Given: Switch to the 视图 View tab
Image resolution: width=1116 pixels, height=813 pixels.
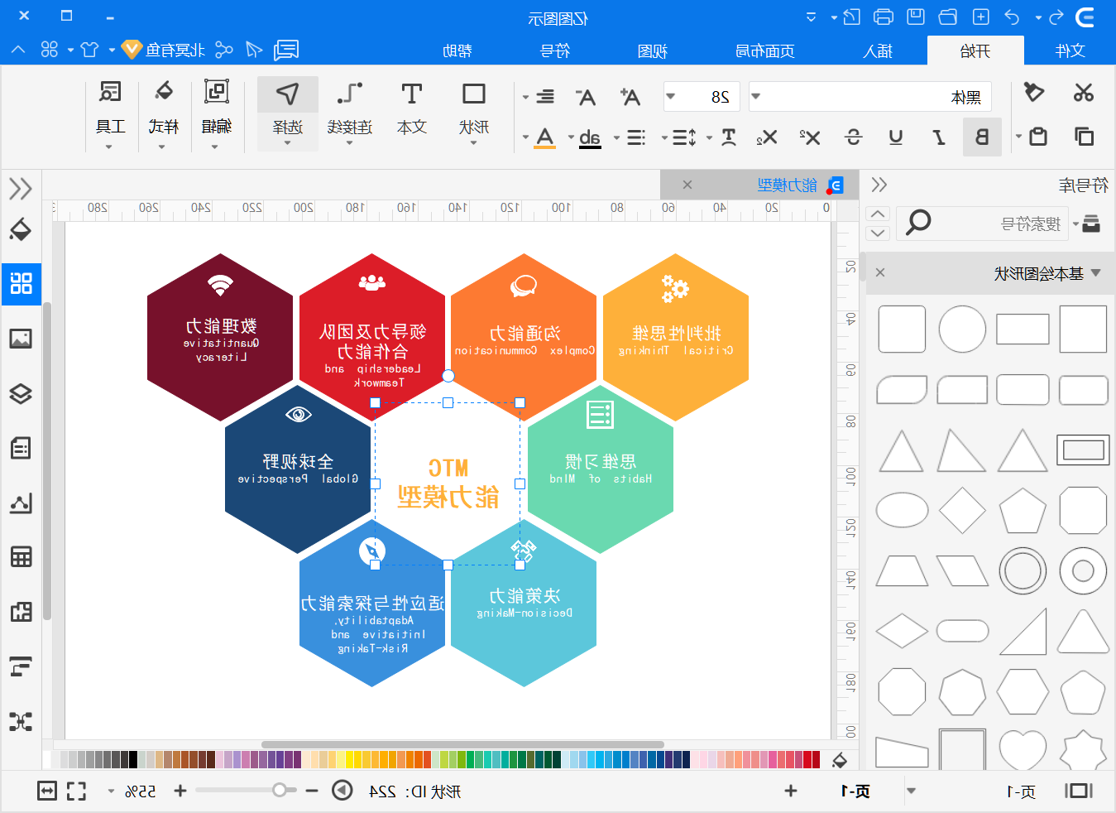Looking at the screenshot, I should pyautogui.click(x=653, y=51).
